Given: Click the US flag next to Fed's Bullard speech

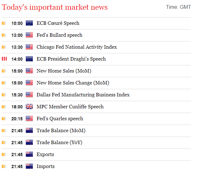Looking at the screenshot, I should [x=29, y=35].
